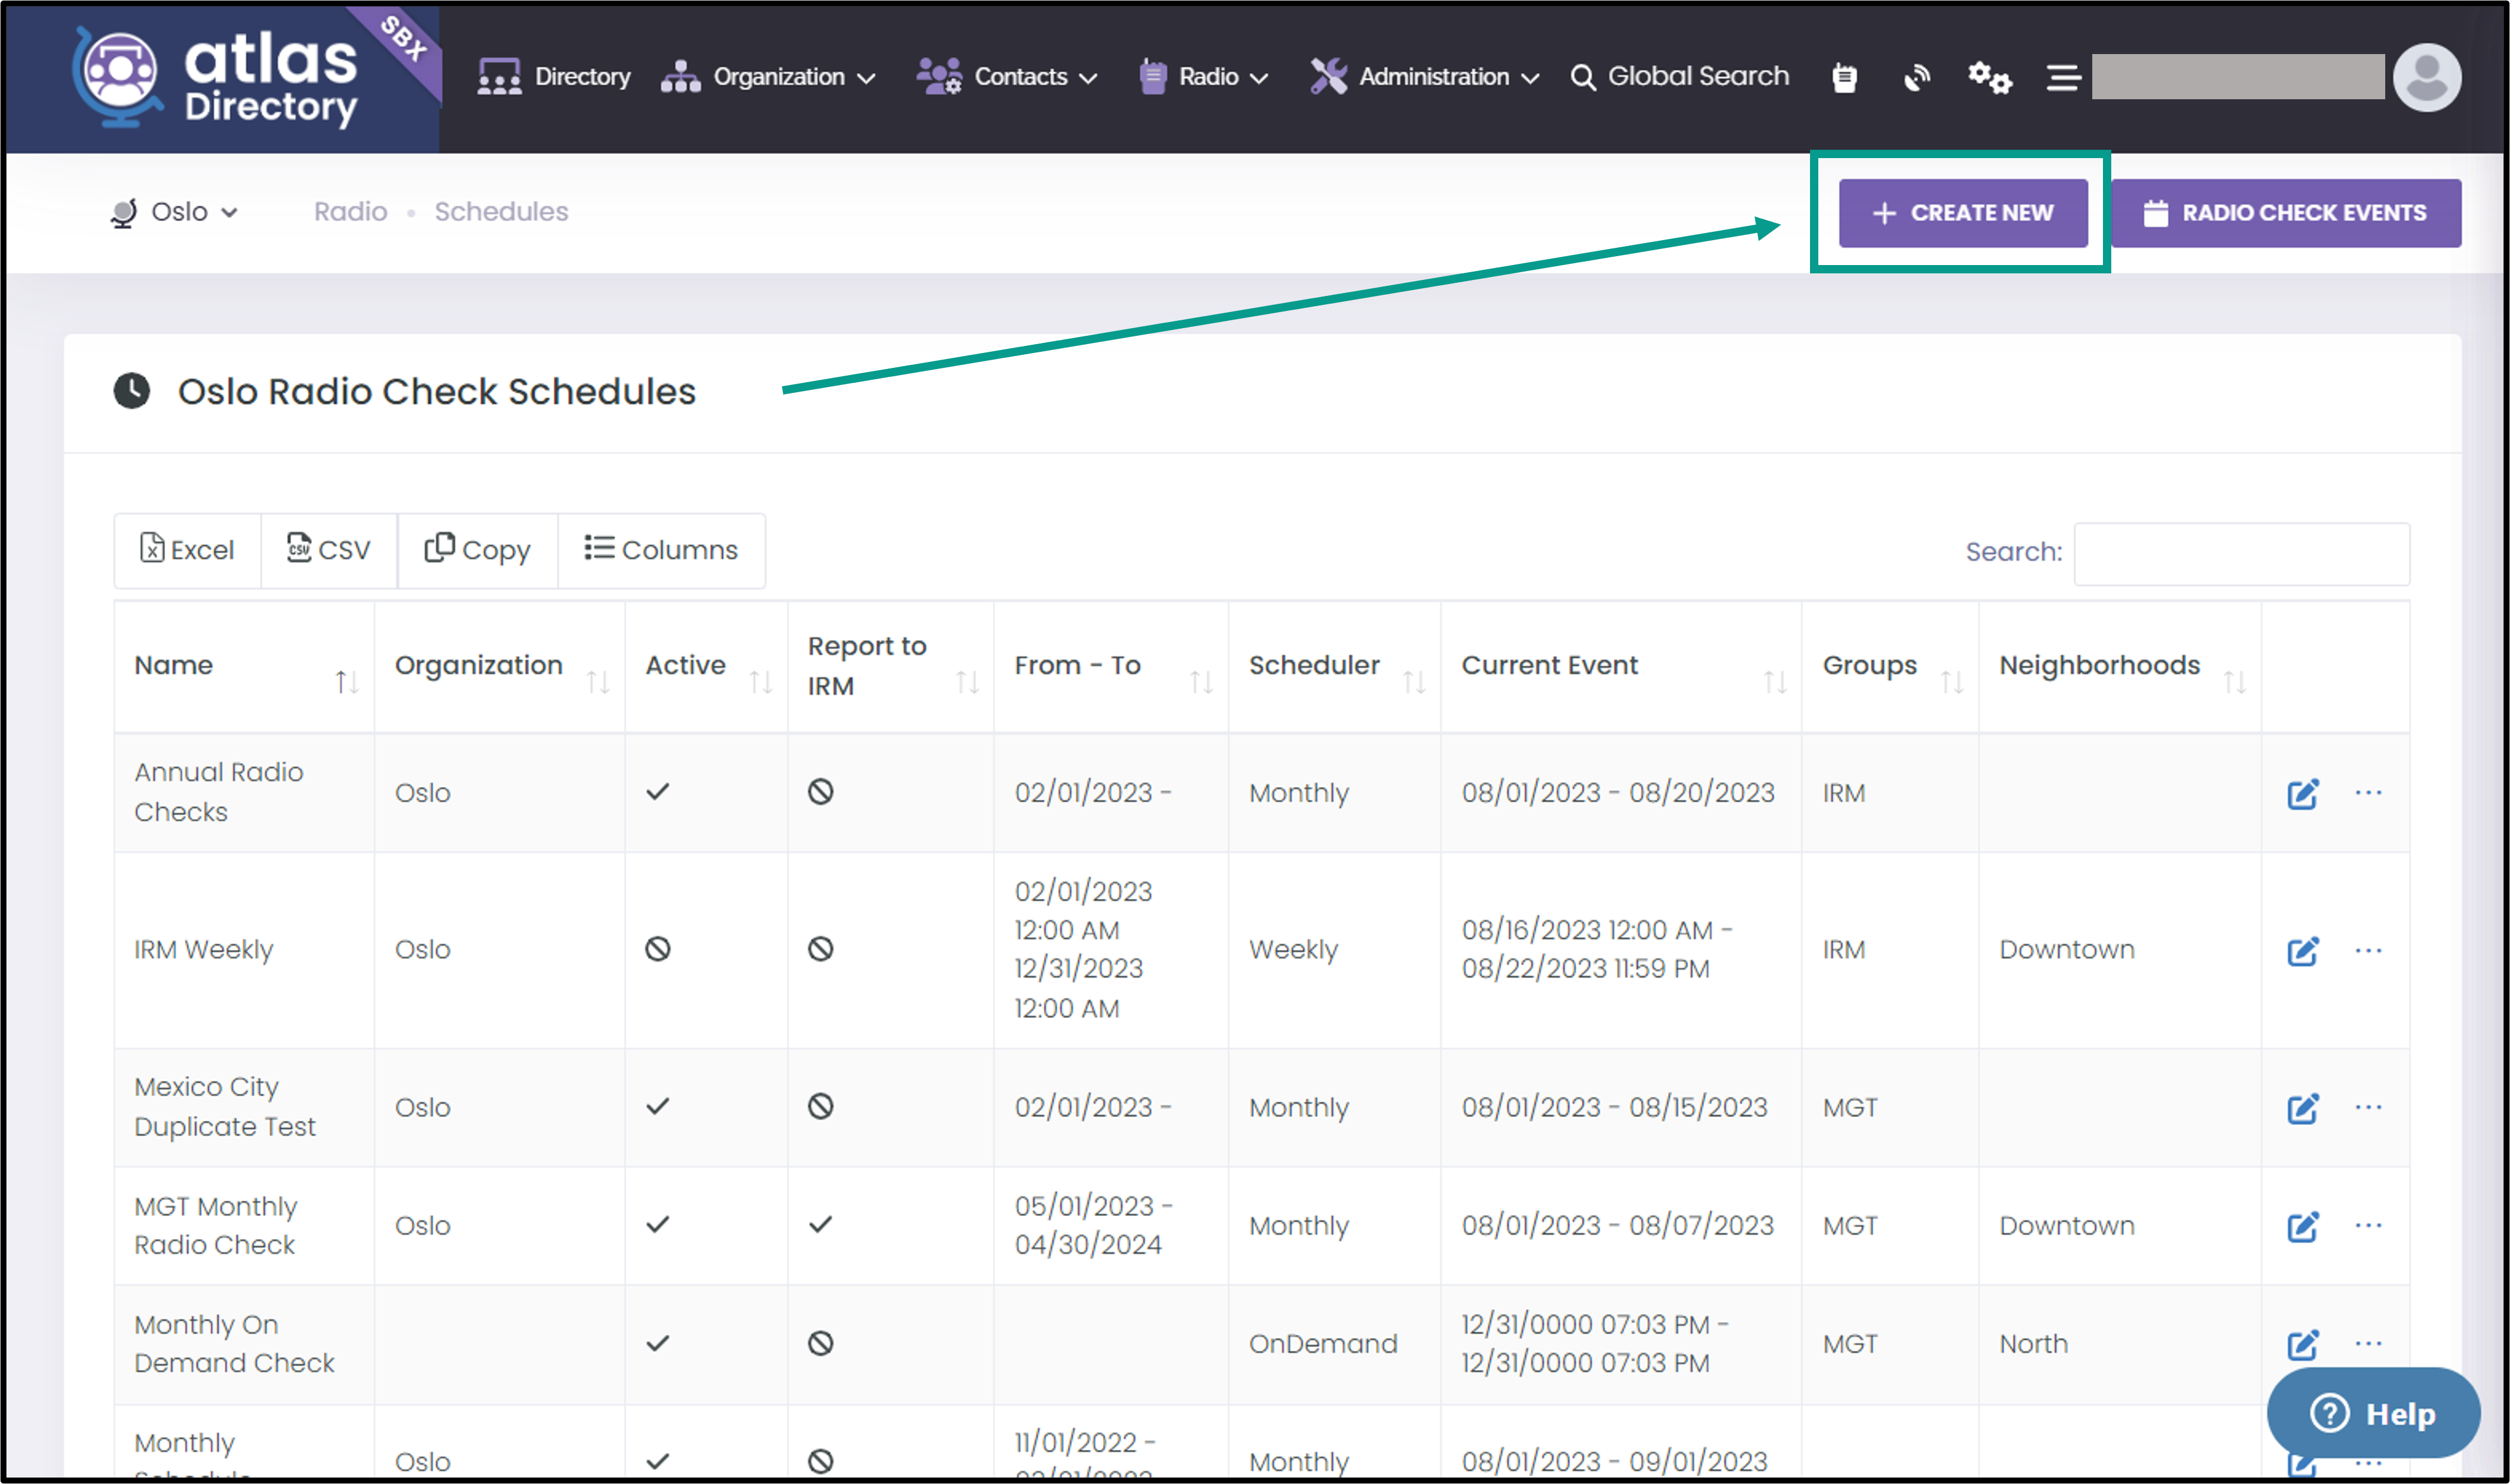Image resolution: width=2510 pixels, height=1484 pixels.
Task: Click the Active checkmark for Annual Radio Checks
Action: pyautogui.click(x=658, y=792)
